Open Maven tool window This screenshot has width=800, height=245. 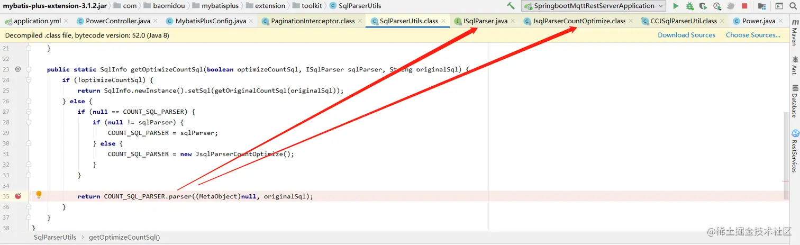click(x=794, y=33)
